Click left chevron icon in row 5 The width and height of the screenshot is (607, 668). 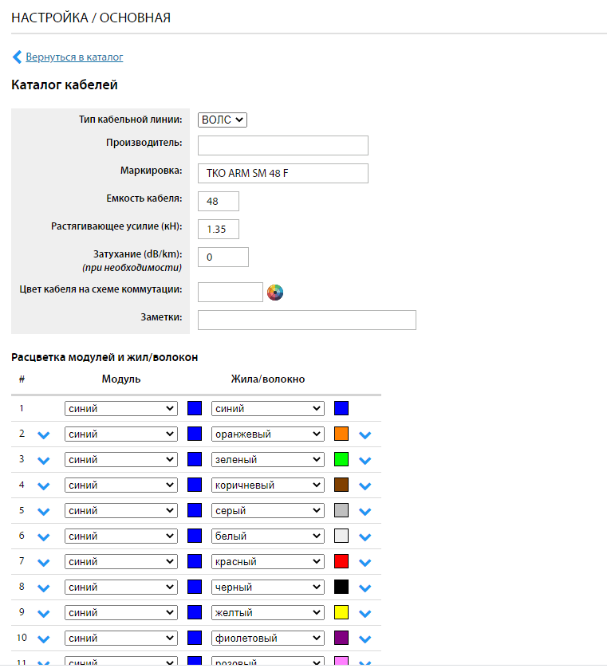tap(44, 512)
